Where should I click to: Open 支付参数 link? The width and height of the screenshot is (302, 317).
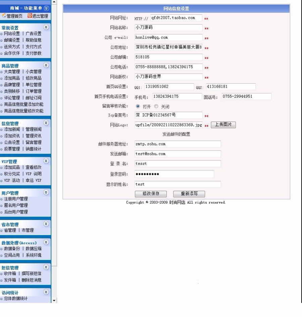(x=34, y=53)
